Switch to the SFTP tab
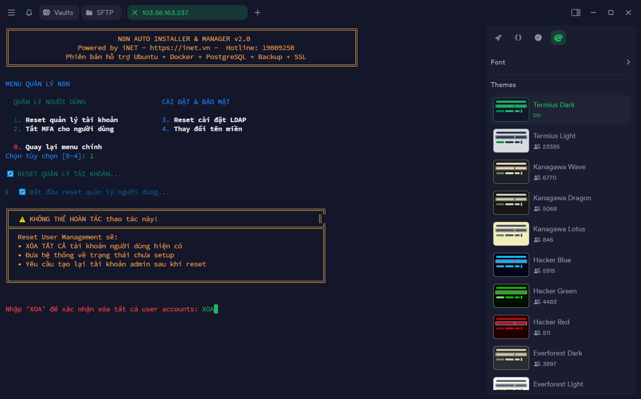 coord(101,13)
